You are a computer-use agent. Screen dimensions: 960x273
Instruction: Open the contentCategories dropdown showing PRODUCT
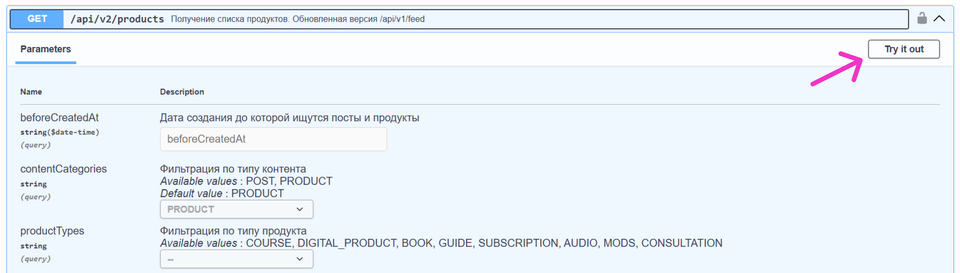coord(236,209)
